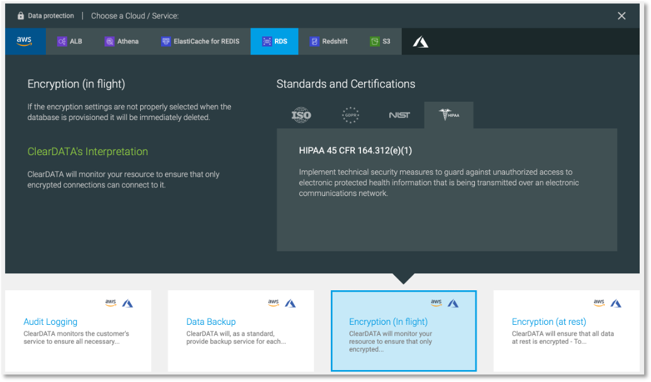
Task: Show the NIST standard details
Action: pos(399,115)
